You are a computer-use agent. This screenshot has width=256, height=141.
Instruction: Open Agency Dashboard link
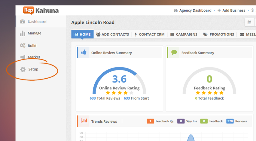[x=192, y=10]
